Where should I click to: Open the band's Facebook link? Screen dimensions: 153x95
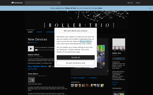click(x=115, y=82)
